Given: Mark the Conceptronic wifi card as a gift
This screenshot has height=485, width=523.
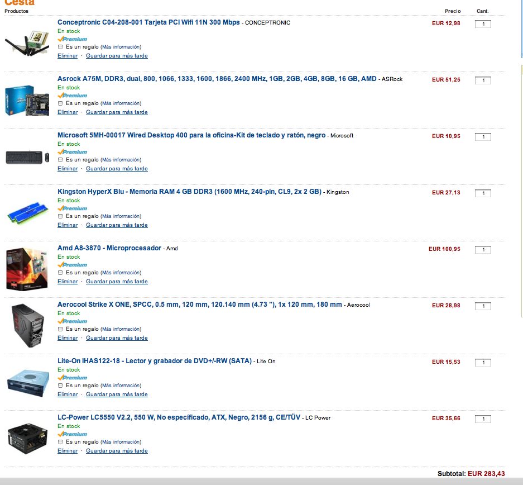Looking at the screenshot, I should coord(60,47).
